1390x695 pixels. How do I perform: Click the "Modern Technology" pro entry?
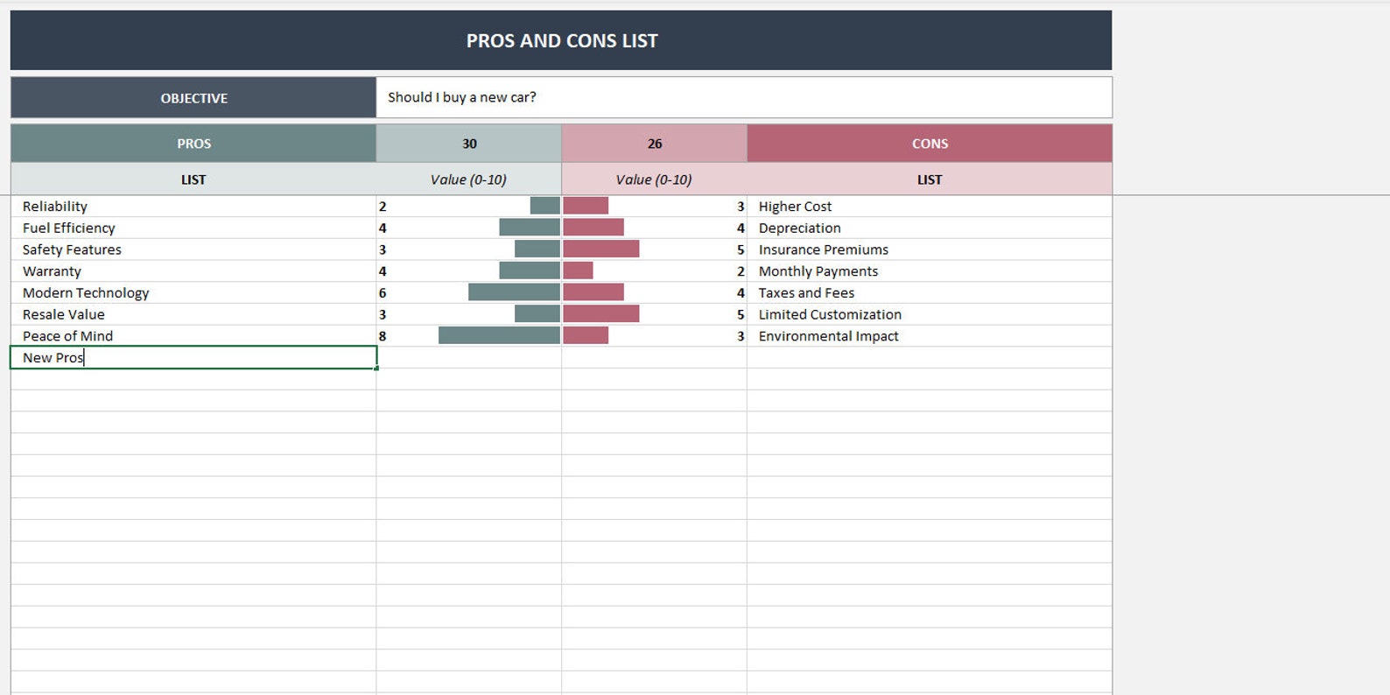coord(193,292)
